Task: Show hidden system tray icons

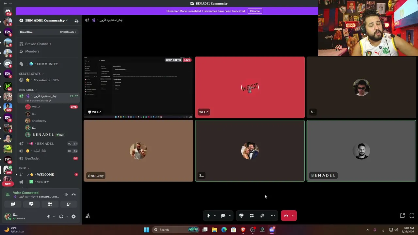Action: pos(367,230)
